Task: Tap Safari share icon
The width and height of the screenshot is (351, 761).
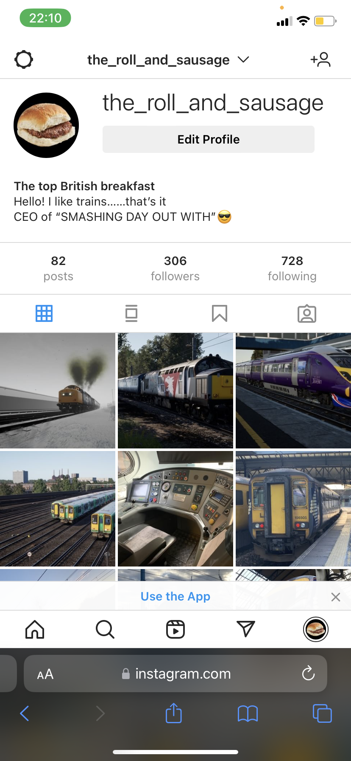Action: point(173,713)
